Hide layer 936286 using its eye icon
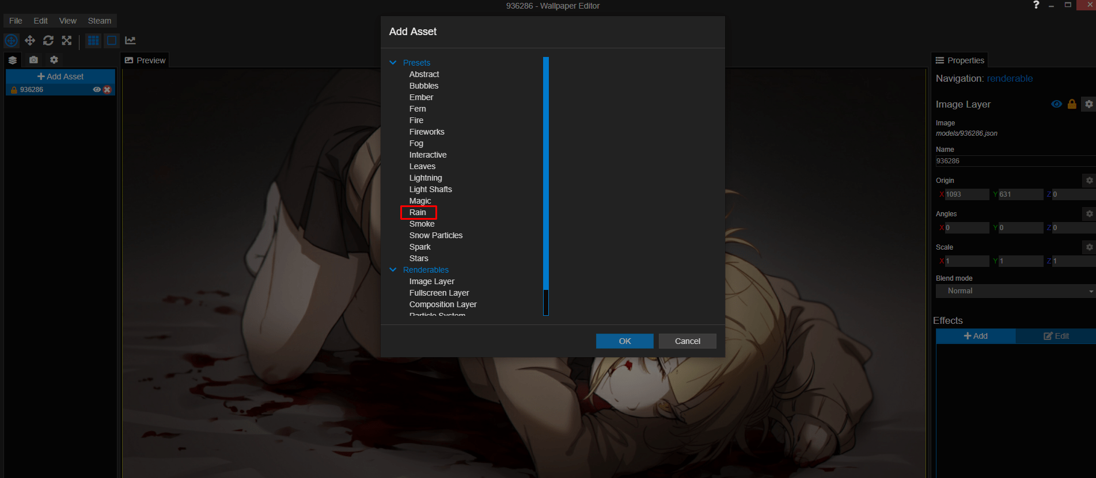This screenshot has height=478, width=1096. coord(97,90)
